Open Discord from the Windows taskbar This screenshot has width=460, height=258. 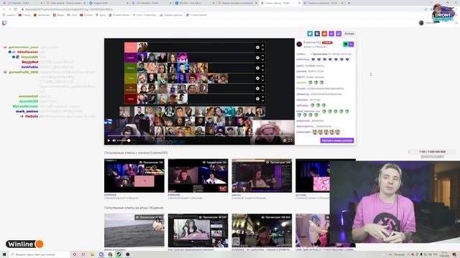click(x=101, y=254)
